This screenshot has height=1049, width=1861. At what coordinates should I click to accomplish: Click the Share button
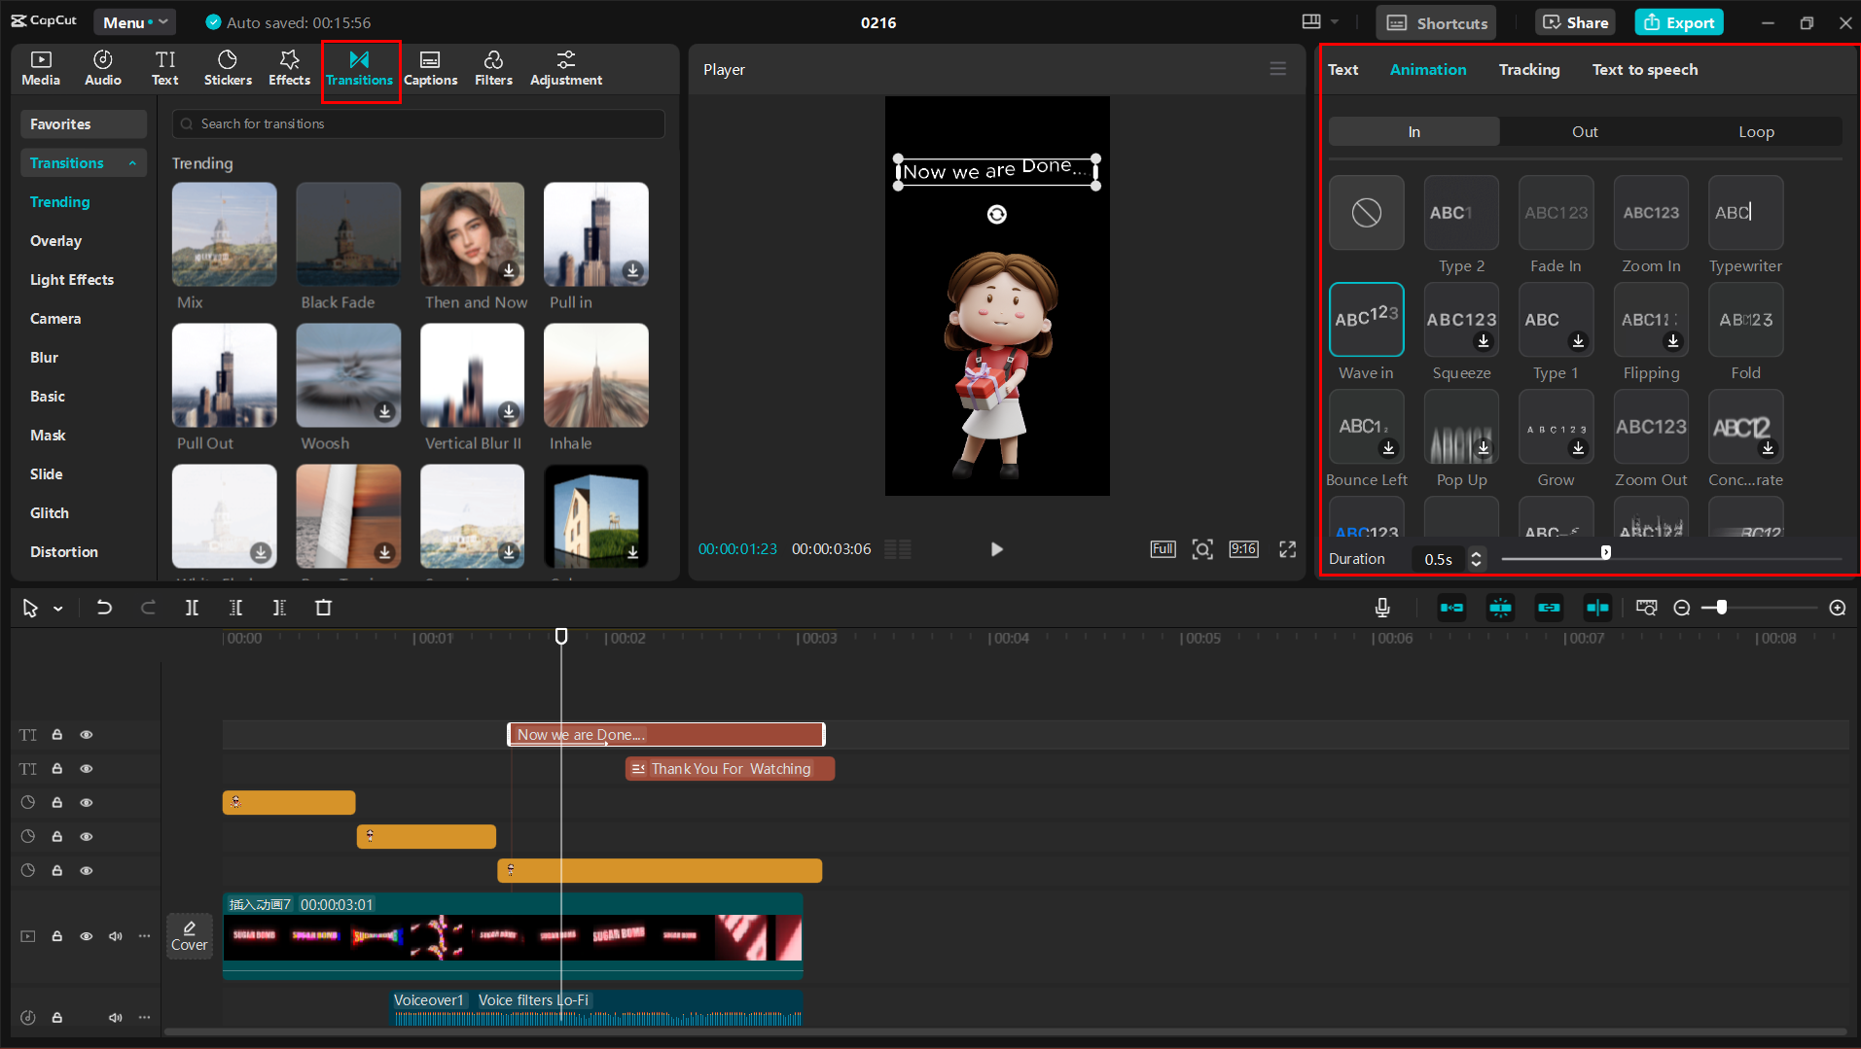click(1575, 22)
